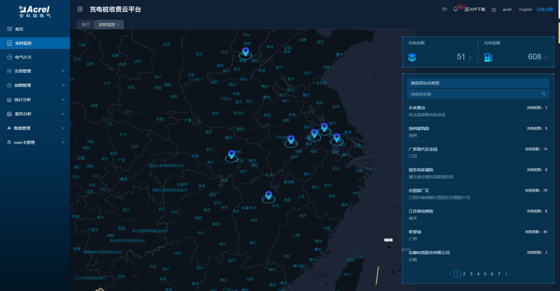Go to page 3 in pagination
The image size is (560, 291).
coord(471,274)
